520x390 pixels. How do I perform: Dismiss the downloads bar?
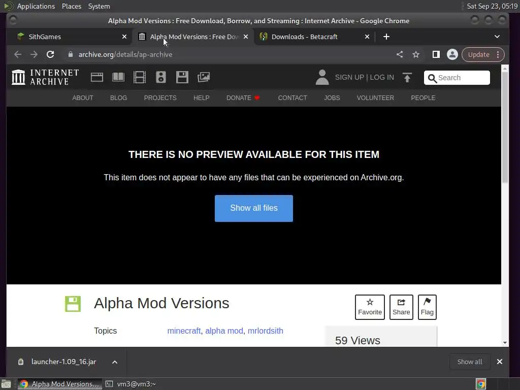(500, 362)
